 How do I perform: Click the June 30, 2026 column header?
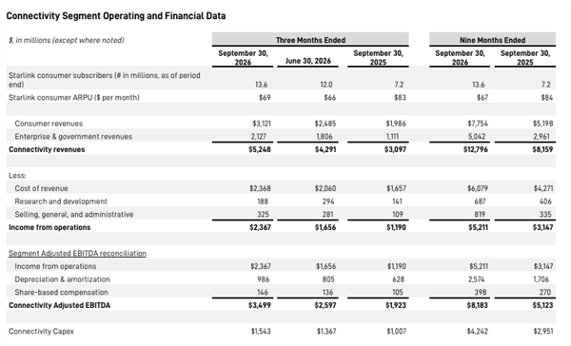coord(307,61)
